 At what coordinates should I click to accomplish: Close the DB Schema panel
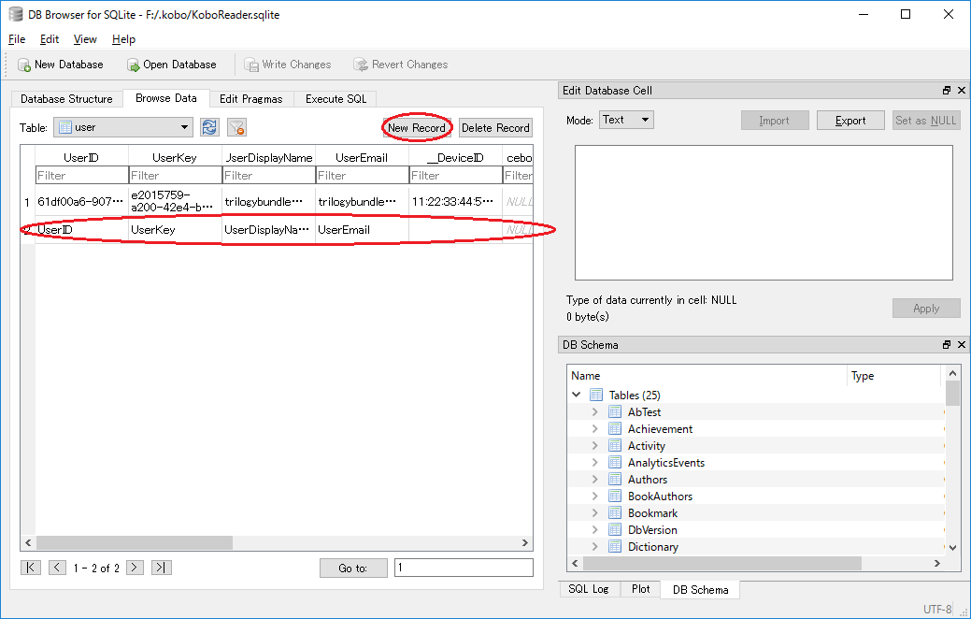pyautogui.click(x=962, y=344)
